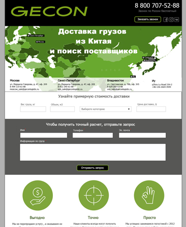This screenshot has height=227, width=186.
Task: Select the Санкт-Петербург marker on map
Action: [36, 36]
